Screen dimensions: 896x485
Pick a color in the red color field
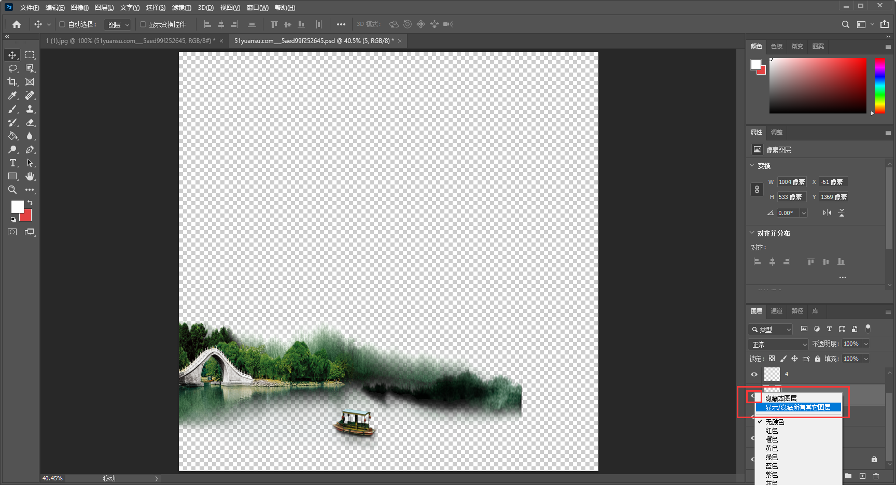(x=818, y=85)
